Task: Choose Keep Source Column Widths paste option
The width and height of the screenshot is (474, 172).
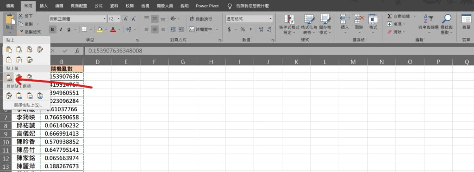Action: point(19,59)
